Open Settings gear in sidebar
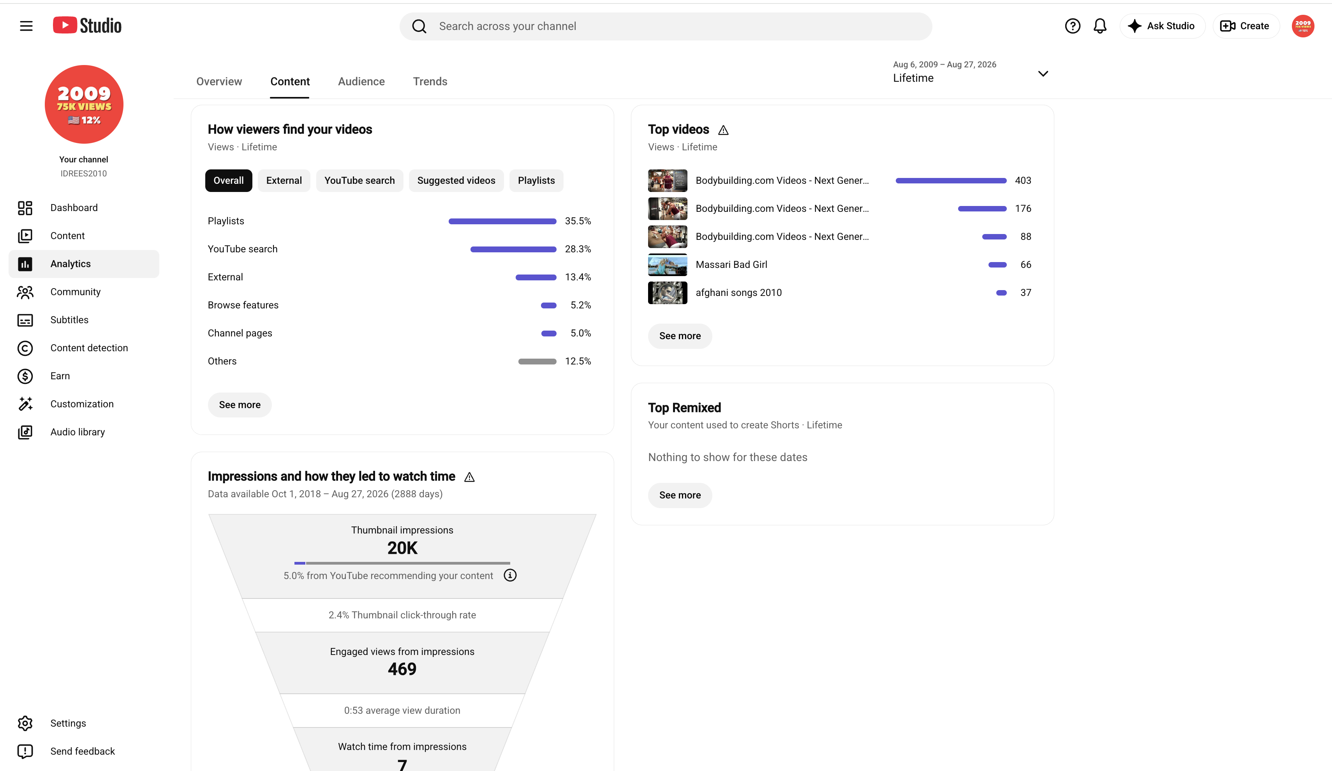This screenshot has width=1332, height=771. click(x=83, y=723)
